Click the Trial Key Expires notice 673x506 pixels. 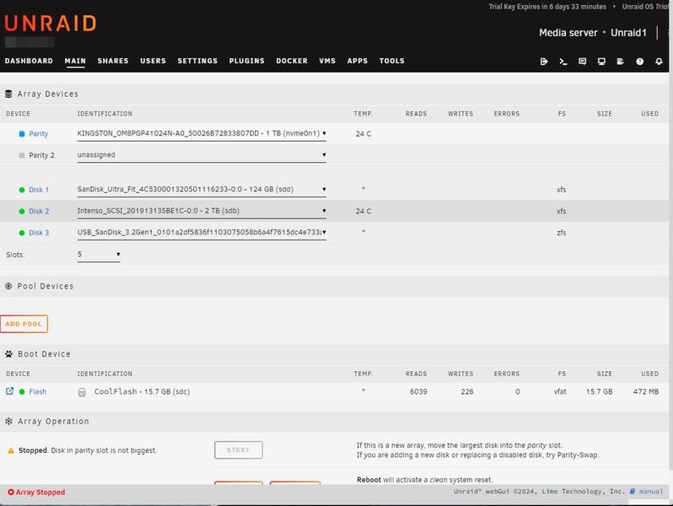coord(547,7)
